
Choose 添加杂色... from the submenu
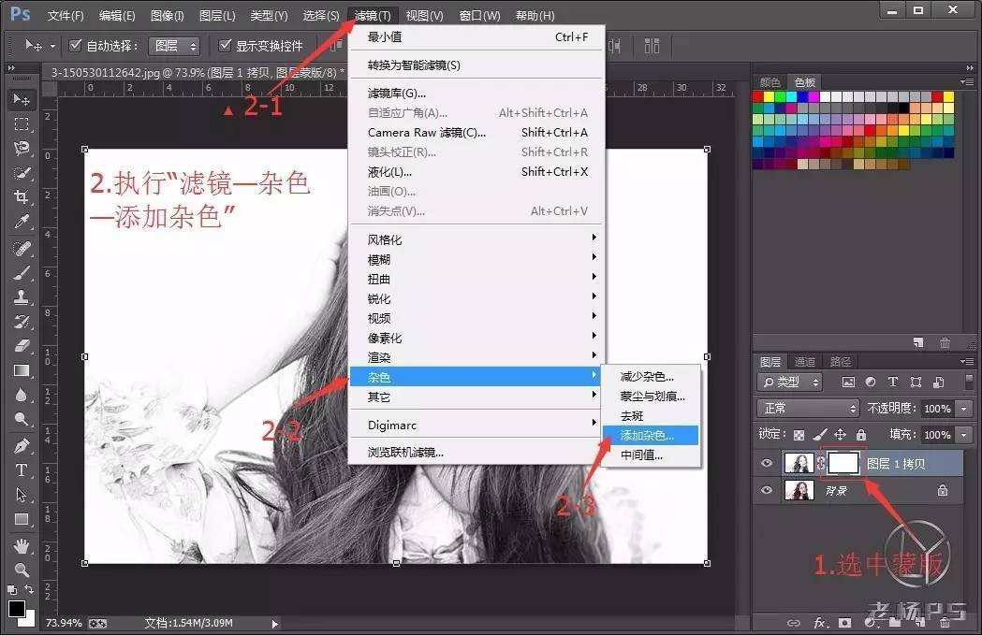pos(650,436)
